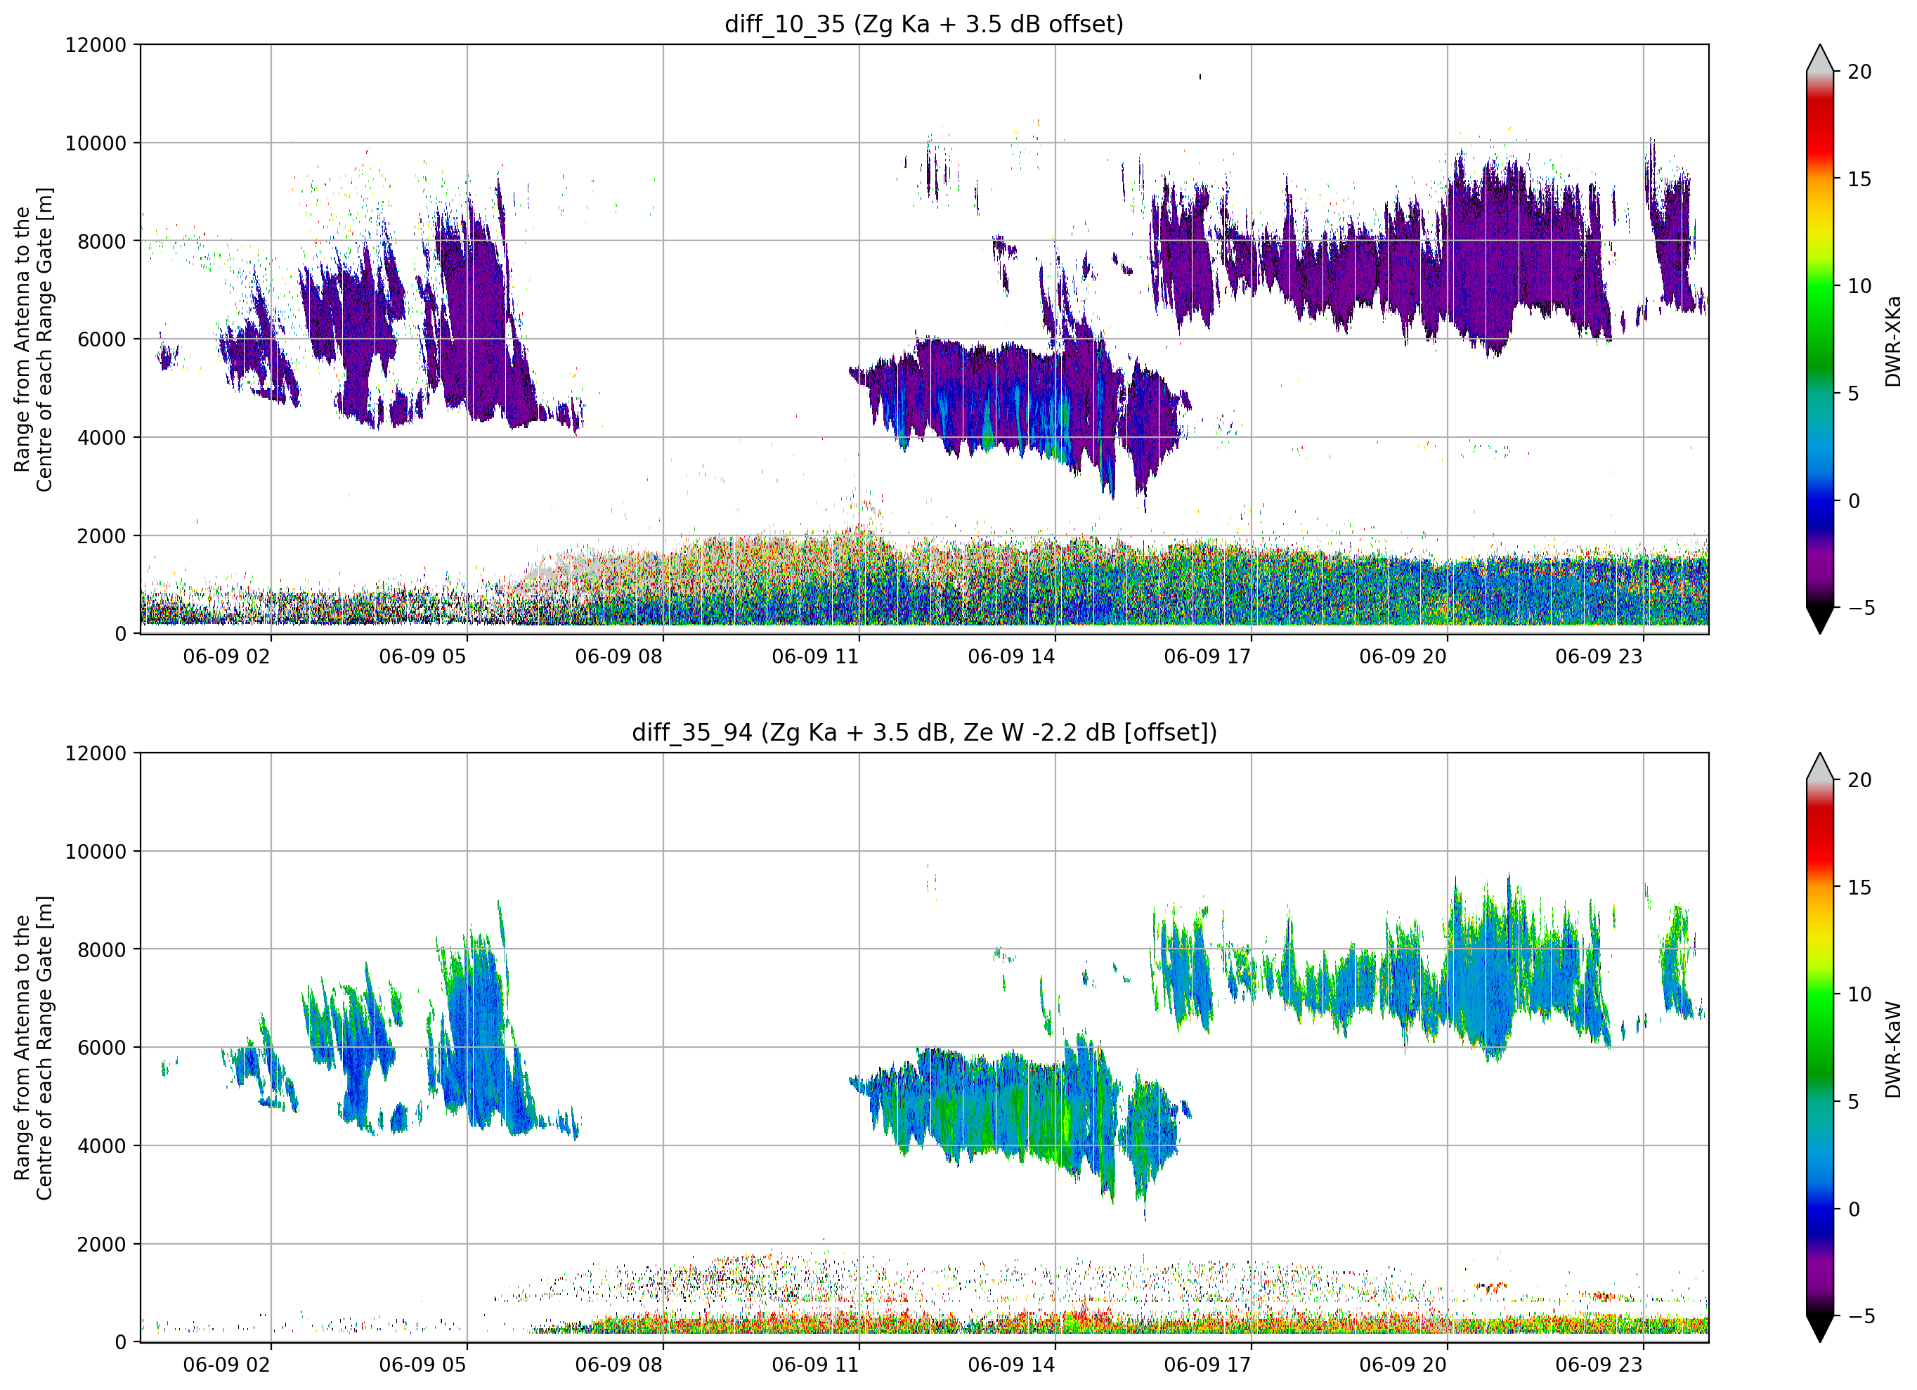The width and height of the screenshot is (1917, 1390).
Task: Click the '06-09 11' tick in the diff_35_94 plot
Action: tap(815, 1365)
